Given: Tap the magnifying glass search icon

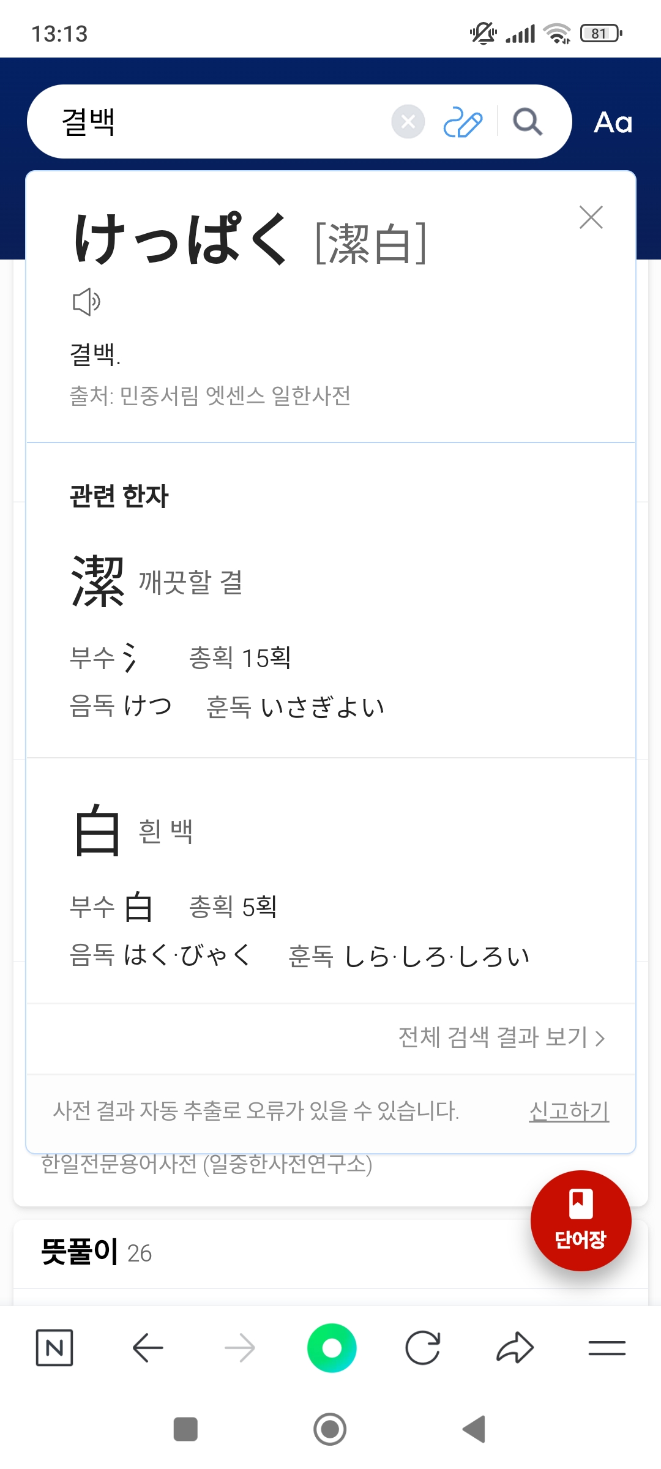Looking at the screenshot, I should tap(527, 122).
